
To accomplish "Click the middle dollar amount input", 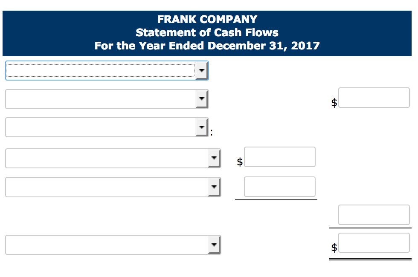I will click(x=279, y=157).
